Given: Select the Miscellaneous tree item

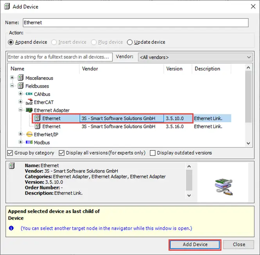Looking at the screenshot, I should (39, 78).
